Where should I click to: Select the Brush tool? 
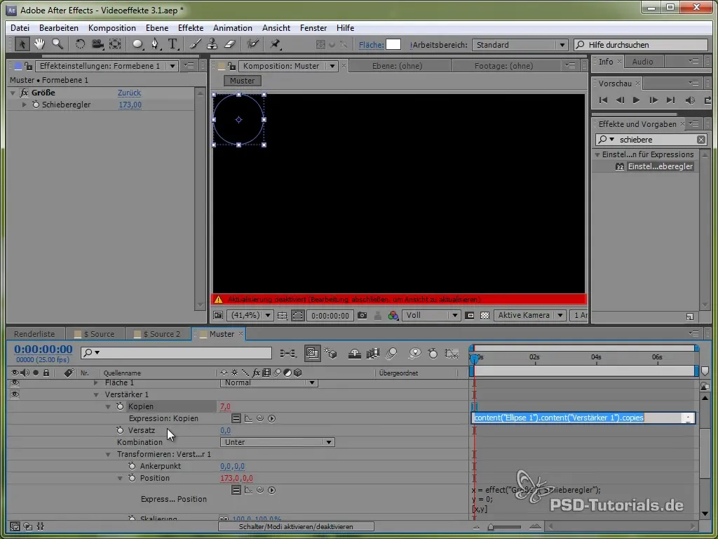pos(195,44)
